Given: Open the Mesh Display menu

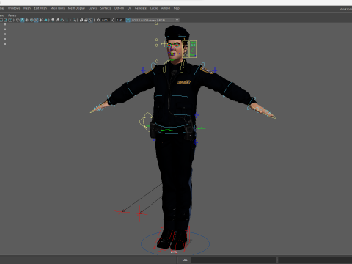Looking at the screenshot, I should [76, 8].
